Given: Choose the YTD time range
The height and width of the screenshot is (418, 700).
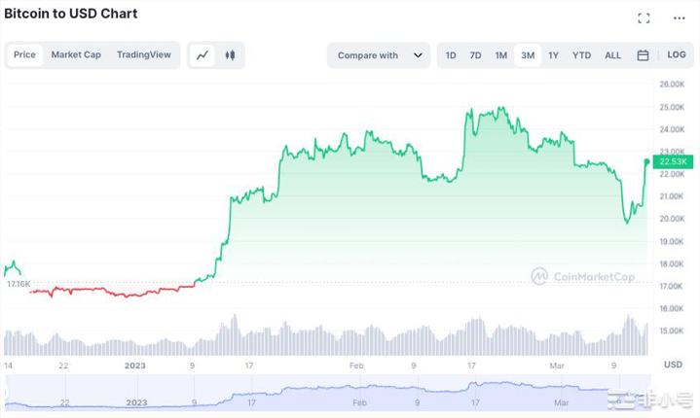Looking at the screenshot, I should 581,55.
